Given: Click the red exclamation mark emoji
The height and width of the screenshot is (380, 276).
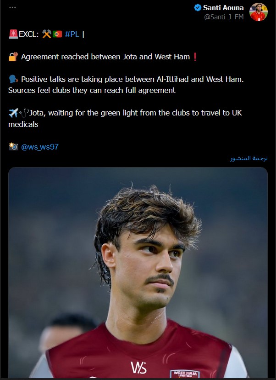Looking at the screenshot, I should [x=195, y=57].
